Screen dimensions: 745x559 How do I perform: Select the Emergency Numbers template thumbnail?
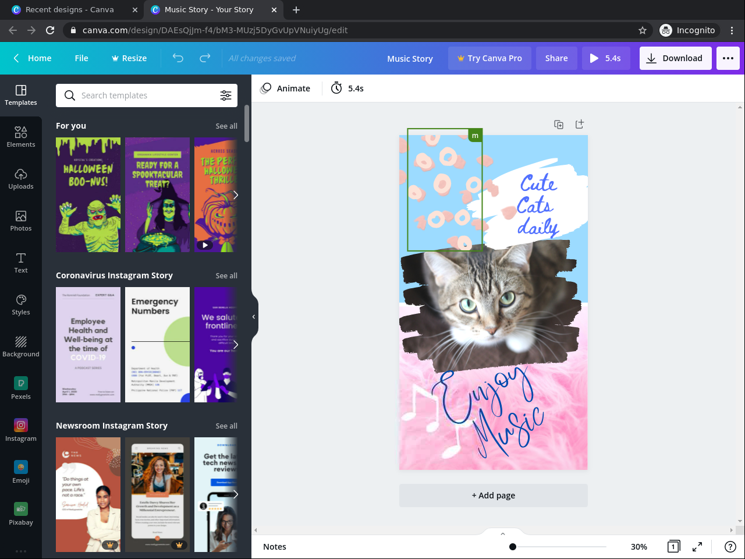[157, 345]
